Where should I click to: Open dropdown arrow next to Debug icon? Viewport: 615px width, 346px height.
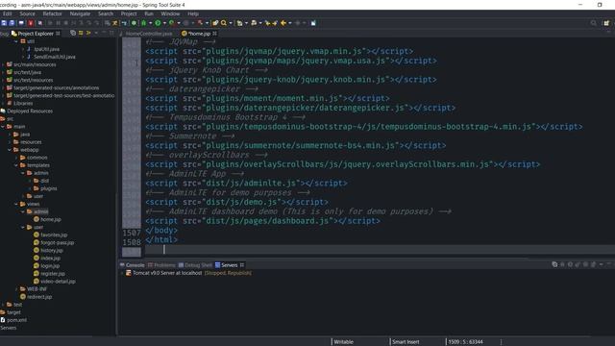[x=150, y=23]
